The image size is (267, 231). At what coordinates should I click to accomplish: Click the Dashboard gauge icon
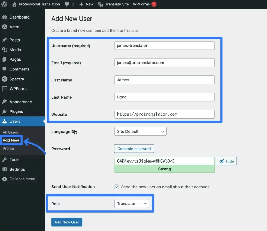pyautogui.click(x=5, y=17)
